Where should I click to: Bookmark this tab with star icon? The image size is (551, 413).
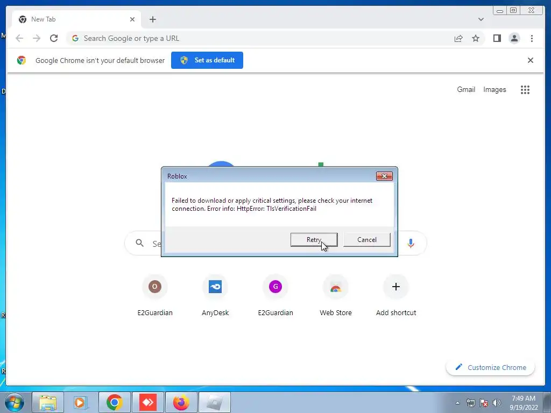(476, 38)
